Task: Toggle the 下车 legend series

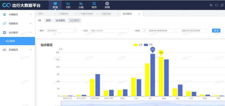Action: (x=148, y=45)
